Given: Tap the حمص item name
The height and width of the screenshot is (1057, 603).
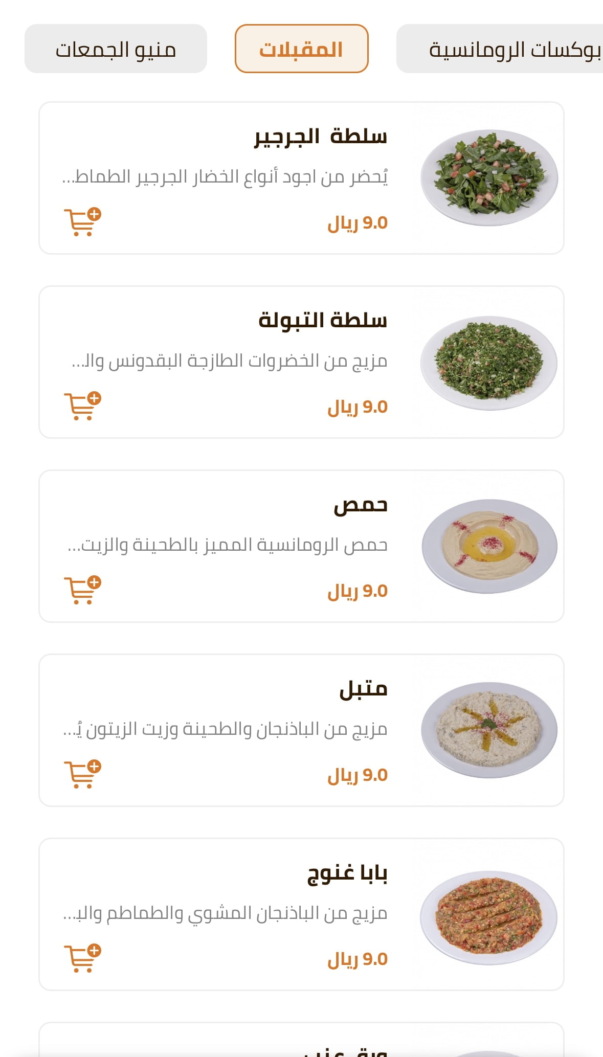Looking at the screenshot, I should coord(361,505).
